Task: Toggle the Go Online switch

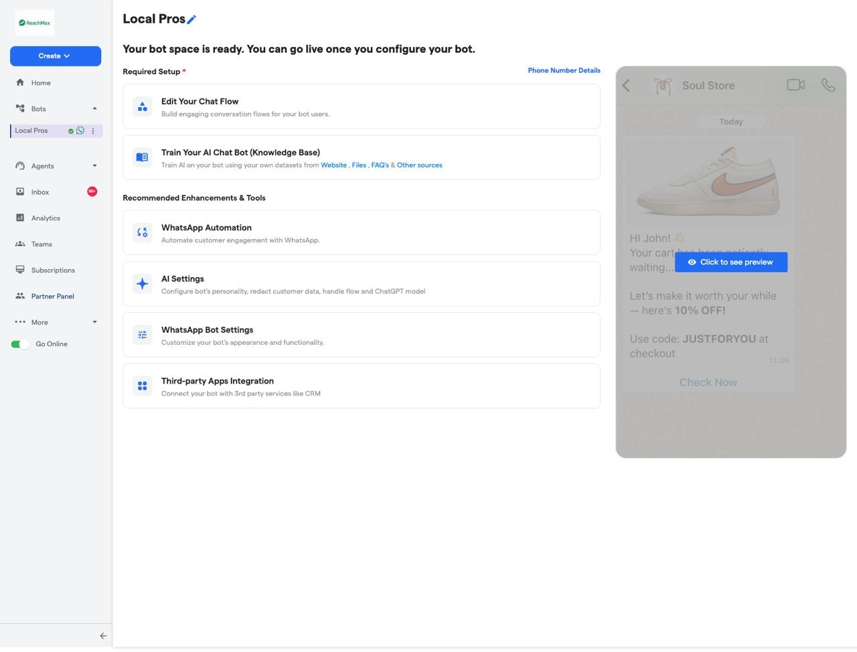Action: coord(19,343)
